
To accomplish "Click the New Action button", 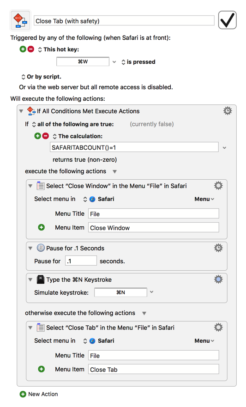I will pyautogui.click(x=39, y=394).
